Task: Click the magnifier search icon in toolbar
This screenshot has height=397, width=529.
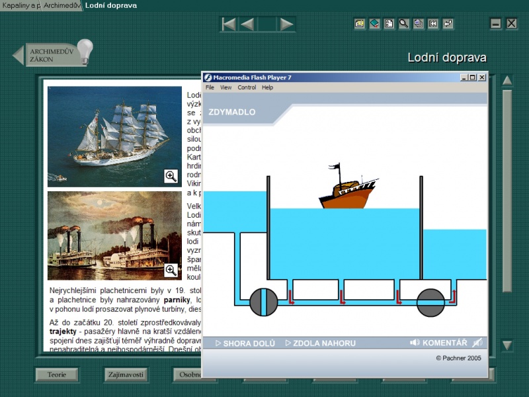Action: [x=403, y=24]
